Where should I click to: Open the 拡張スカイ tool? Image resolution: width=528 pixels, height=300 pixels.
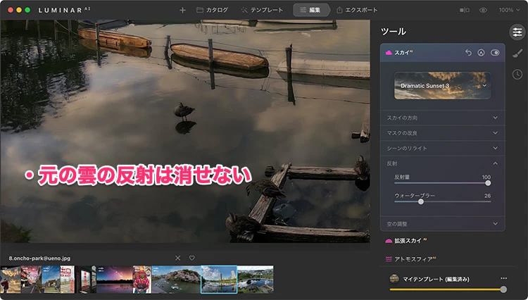407,241
